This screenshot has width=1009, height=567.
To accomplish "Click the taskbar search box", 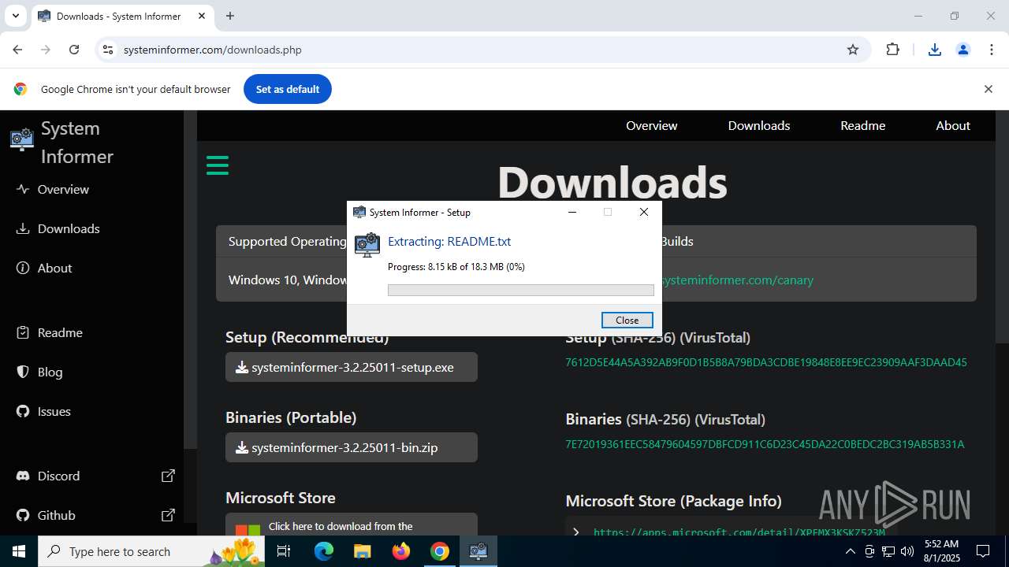I will click(150, 551).
